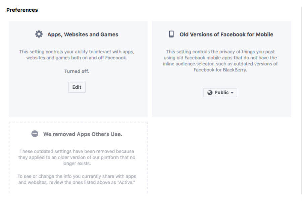Click the globe icon in the Public selector
Viewport: 302px width, 201px height.
210,92
